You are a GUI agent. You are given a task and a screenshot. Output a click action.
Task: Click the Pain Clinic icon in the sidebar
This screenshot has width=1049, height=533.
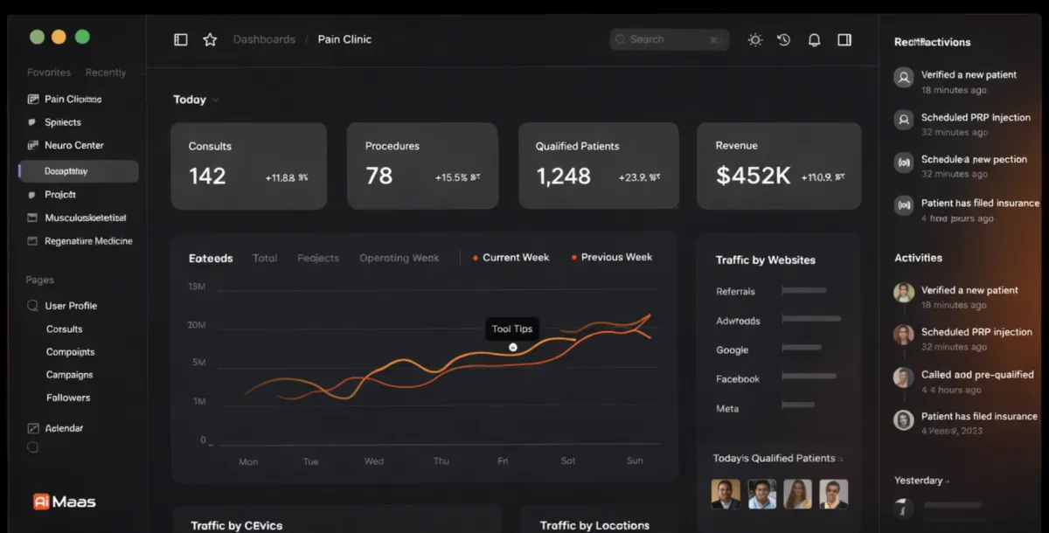[33, 100]
